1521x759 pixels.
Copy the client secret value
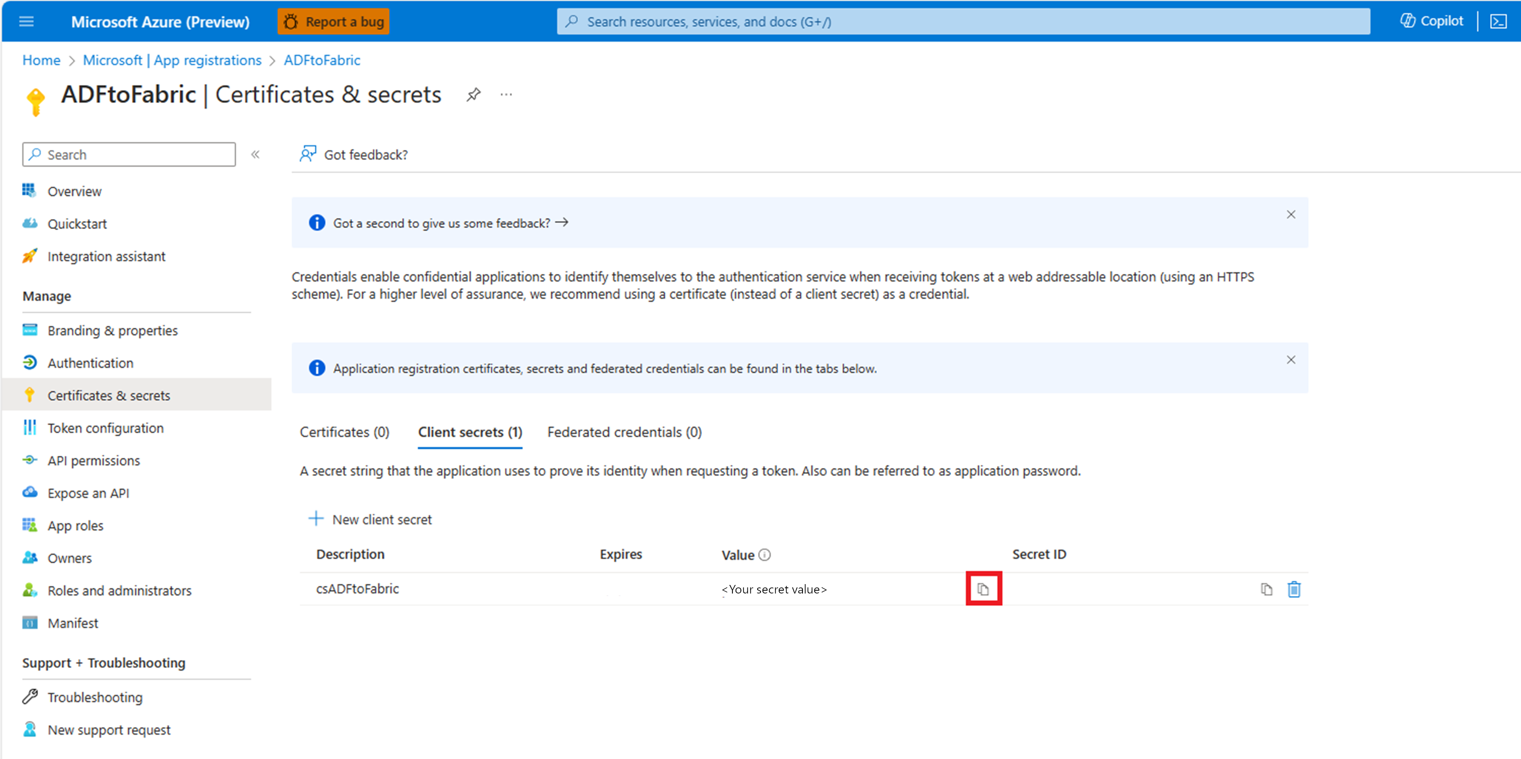click(983, 589)
